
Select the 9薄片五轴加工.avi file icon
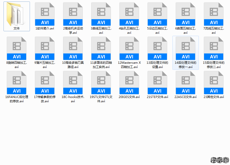pos(45,48)
